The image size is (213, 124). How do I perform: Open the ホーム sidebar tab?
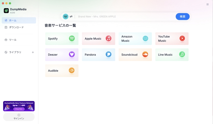pyautogui.click(x=19, y=20)
